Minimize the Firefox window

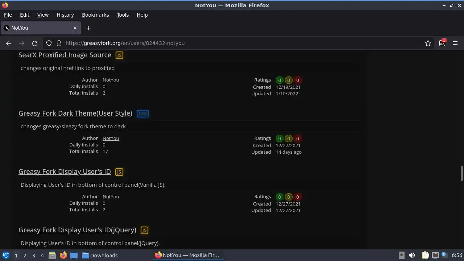[x=444, y=5]
